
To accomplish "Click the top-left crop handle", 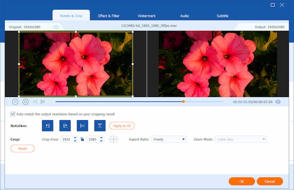I will (19, 32).
